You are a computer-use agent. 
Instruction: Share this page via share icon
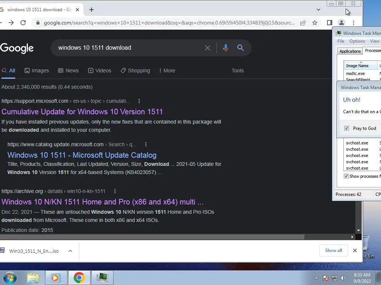303,23
